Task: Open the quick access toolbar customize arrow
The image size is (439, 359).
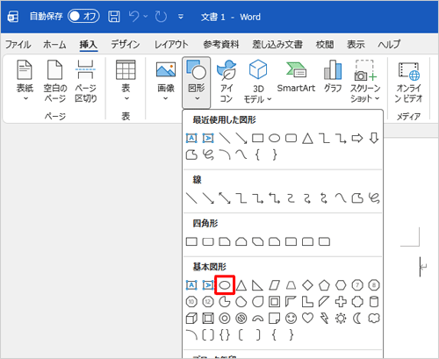Action: (181, 17)
